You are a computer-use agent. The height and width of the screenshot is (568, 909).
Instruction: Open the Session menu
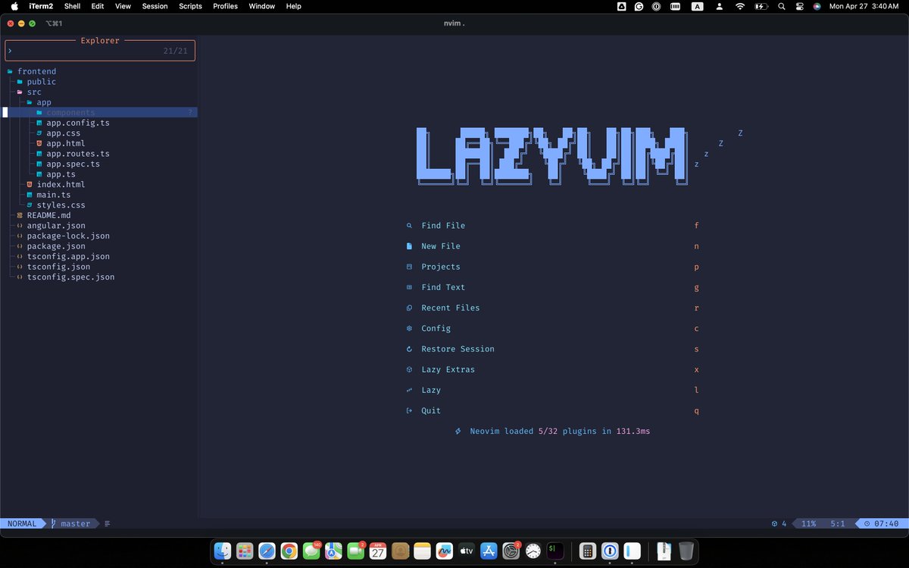click(x=155, y=6)
